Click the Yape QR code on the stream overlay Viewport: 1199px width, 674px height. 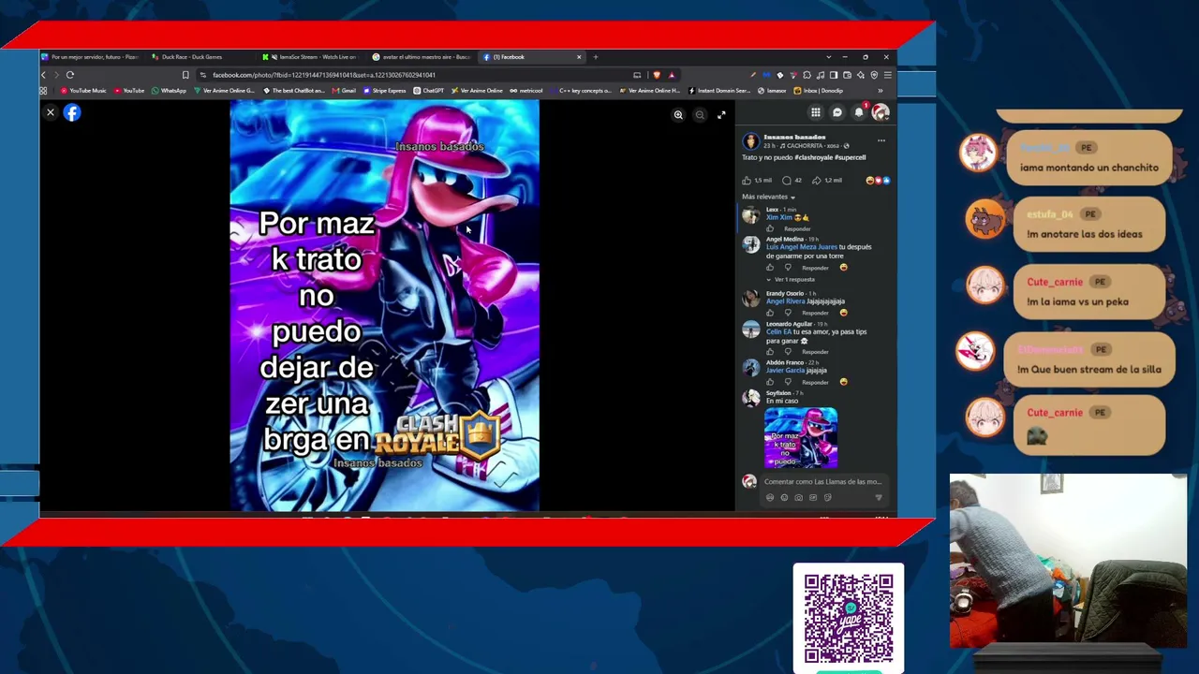click(849, 619)
